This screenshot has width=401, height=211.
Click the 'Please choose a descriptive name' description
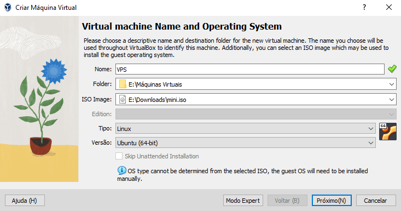tap(236, 48)
